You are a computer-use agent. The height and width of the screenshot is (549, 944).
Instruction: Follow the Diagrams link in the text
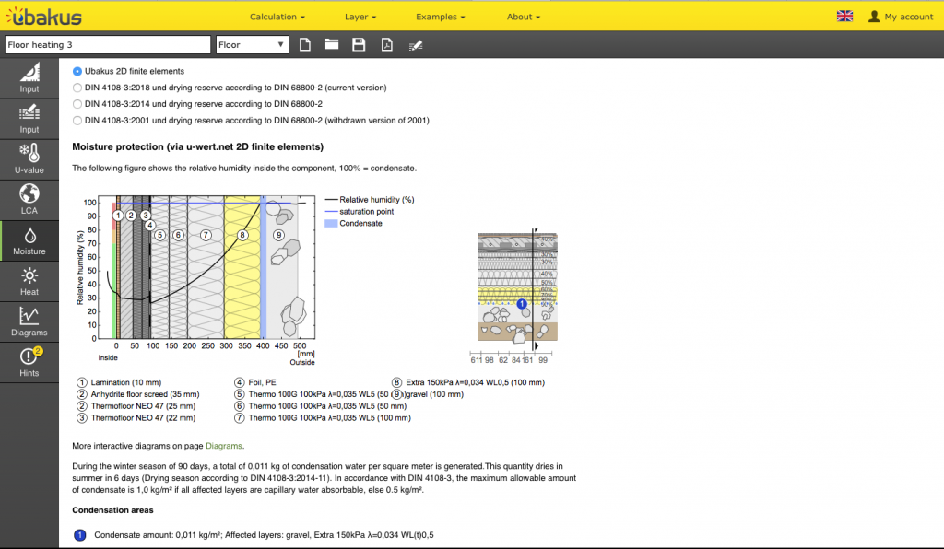point(224,446)
